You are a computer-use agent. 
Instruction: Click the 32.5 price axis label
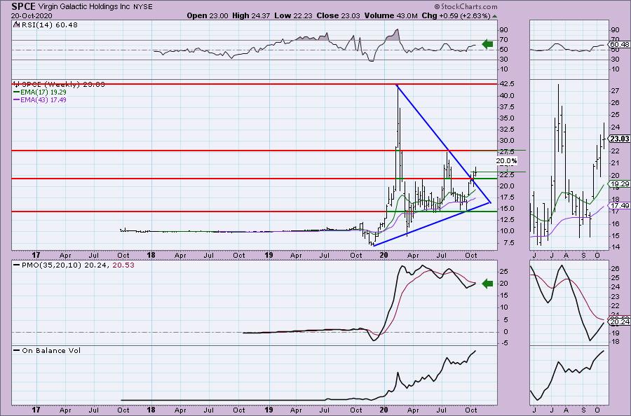[508, 130]
